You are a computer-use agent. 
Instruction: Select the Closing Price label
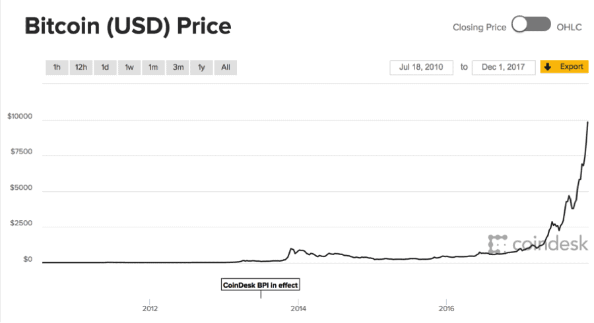click(x=479, y=27)
